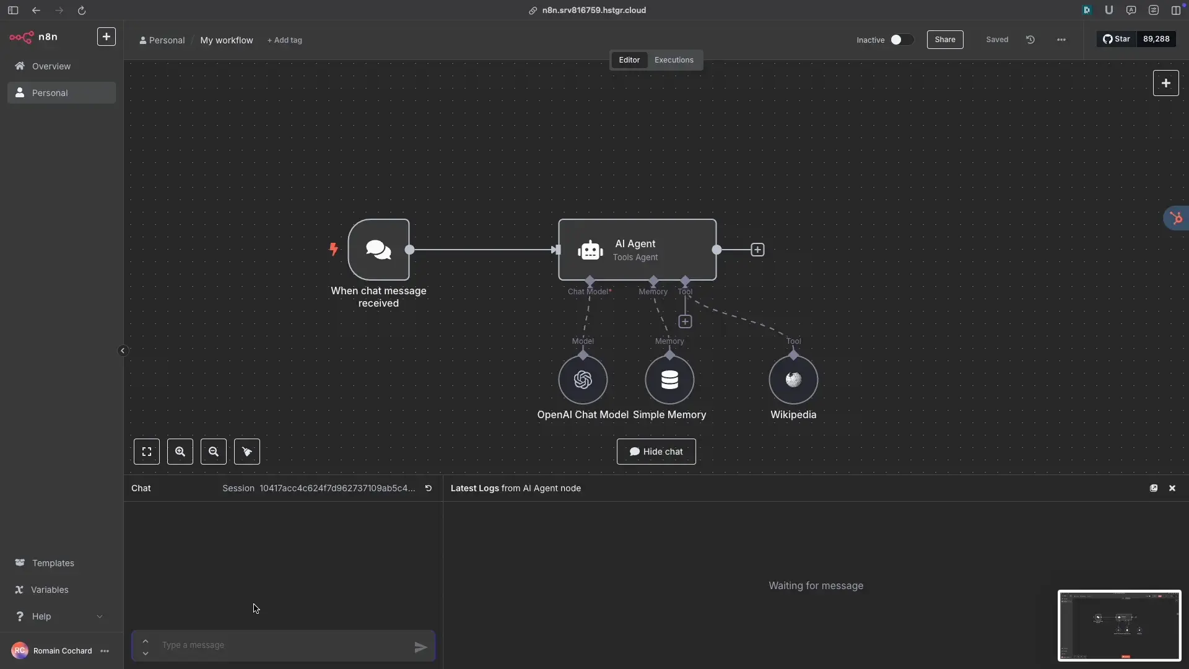The image size is (1189, 669).
Task: Toggle the workflow Inactive switch
Action: point(901,40)
